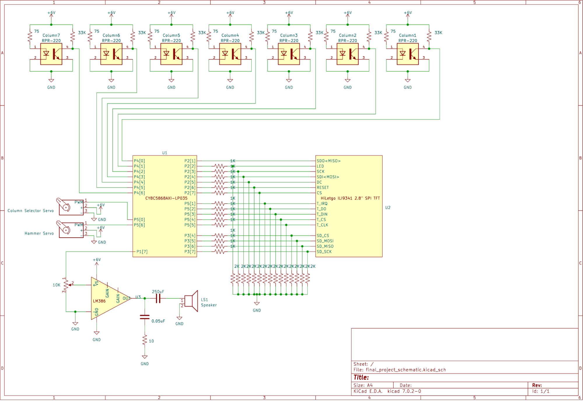Click the 'Rev:' title block field
Image resolution: width=583 pixels, height=401 pixels.
pos(537,385)
